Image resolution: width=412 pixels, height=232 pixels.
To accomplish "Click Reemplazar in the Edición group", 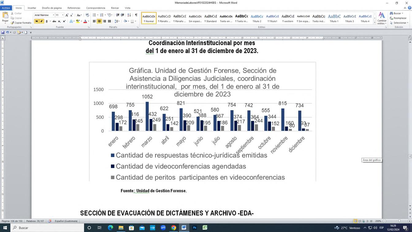I will pyautogui.click(x=398, y=18).
